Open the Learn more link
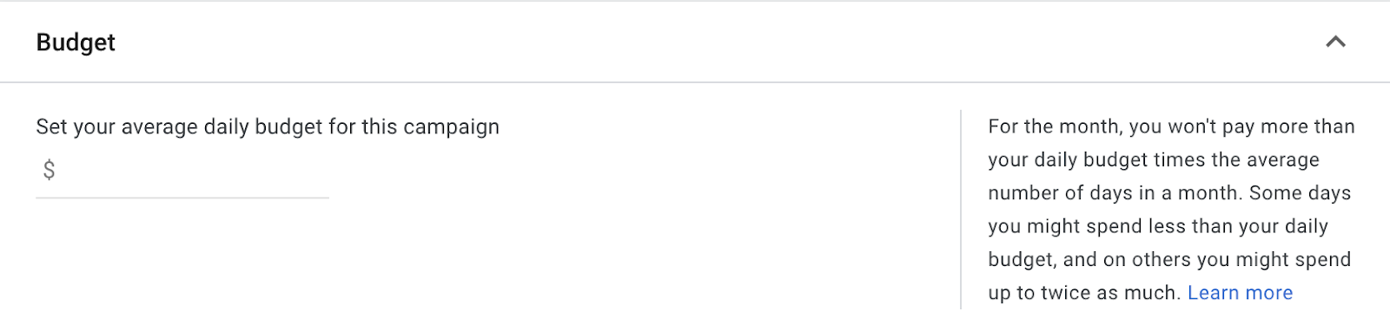This screenshot has width=1390, height=331. [x=1240, y=293]
